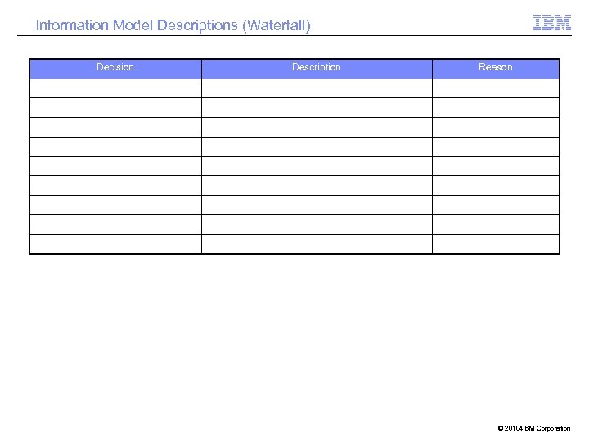Click the Decision column header
The width and height of the screenshot is (589, 442).
click(115, 69)
